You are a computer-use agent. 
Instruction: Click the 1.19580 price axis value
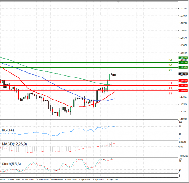click(x=183, y=53)
